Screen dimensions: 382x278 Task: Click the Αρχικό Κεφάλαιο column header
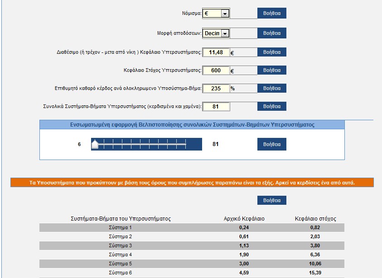pyautogui.click(x=244, y=219)
